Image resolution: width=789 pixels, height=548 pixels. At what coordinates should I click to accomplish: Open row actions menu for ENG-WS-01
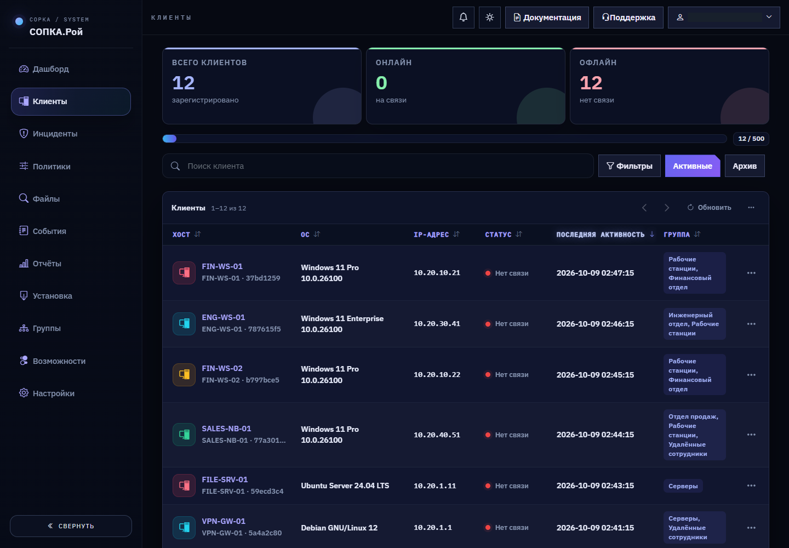[x=751, y=324]
